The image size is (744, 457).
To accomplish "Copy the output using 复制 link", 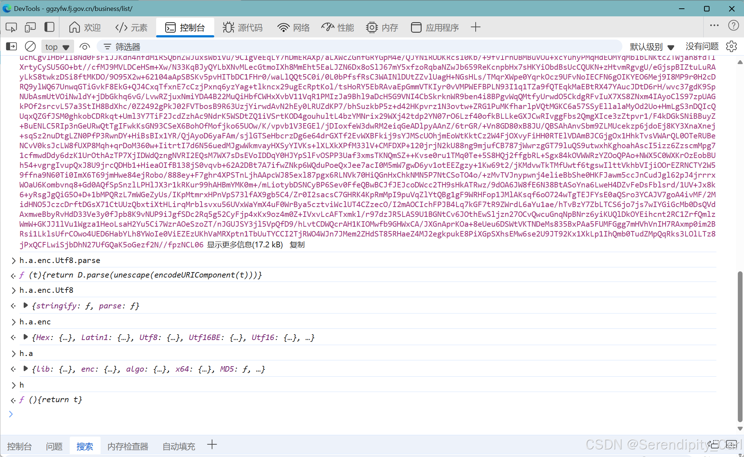I will click(297, 244).
